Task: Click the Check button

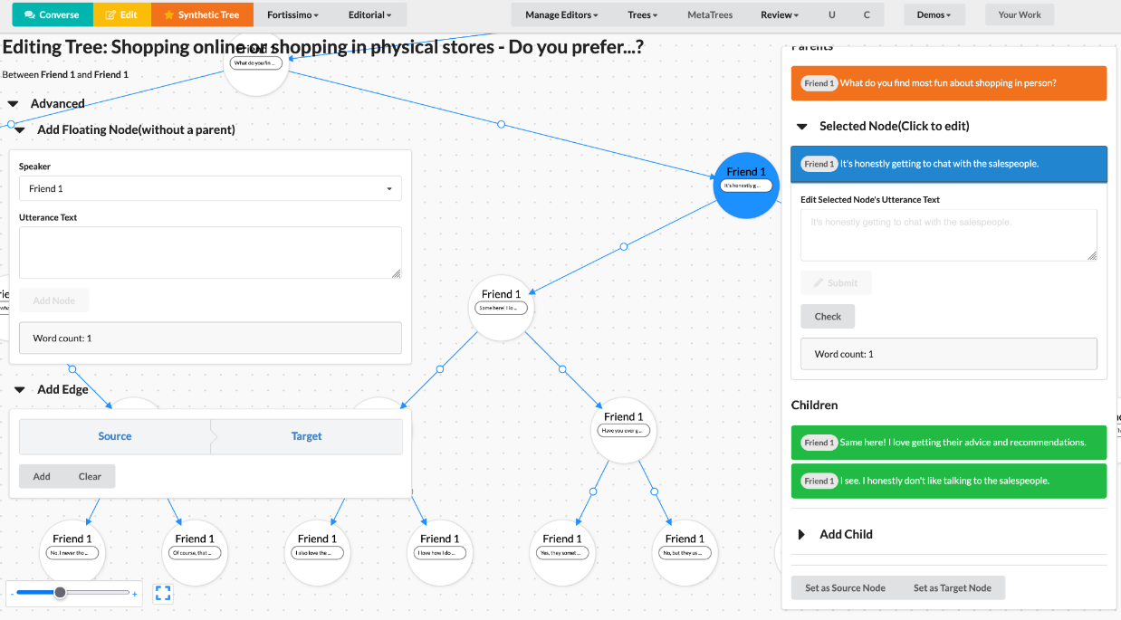Action: coord(828,317)
